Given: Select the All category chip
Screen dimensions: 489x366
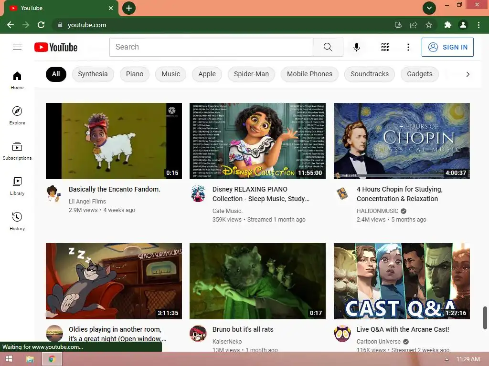Looking at the screenshot, I should tap(56, 74).
